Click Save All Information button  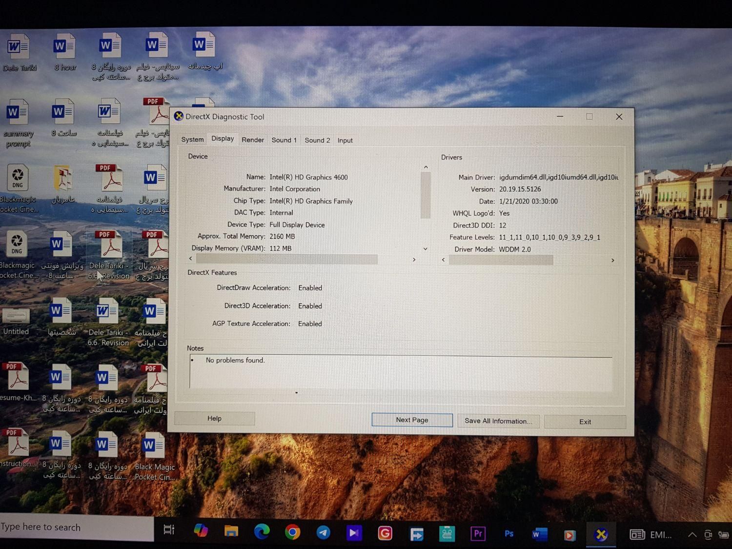498,421
